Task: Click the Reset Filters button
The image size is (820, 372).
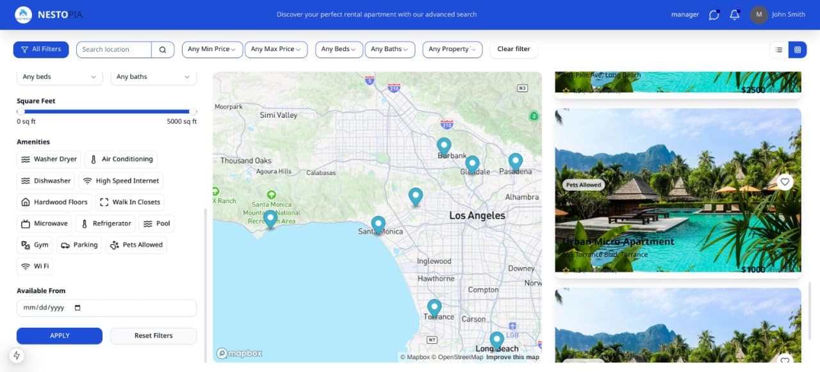Action: pos(154,336)
